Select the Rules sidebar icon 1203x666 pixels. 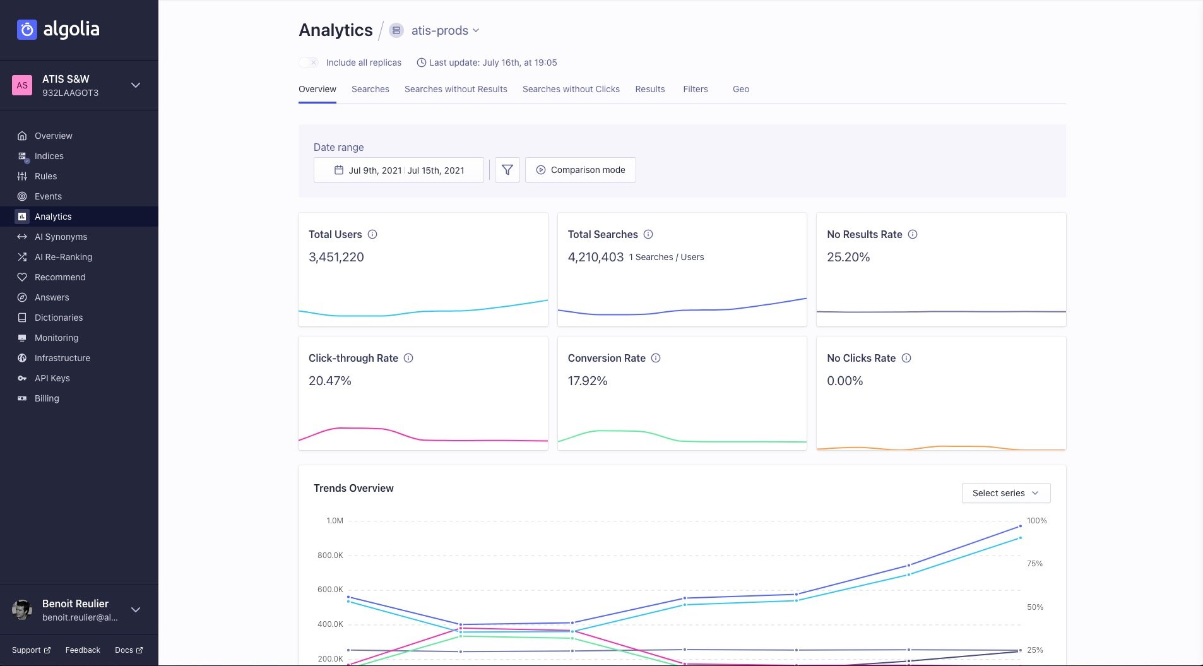pyautogui.click(x=21, y=176)
